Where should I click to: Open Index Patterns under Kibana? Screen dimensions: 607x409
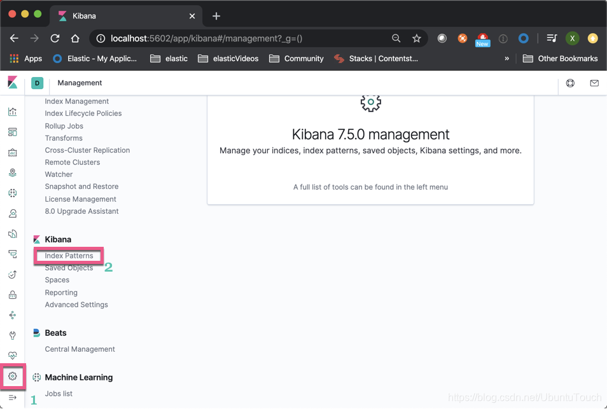(x=68, y=256)
